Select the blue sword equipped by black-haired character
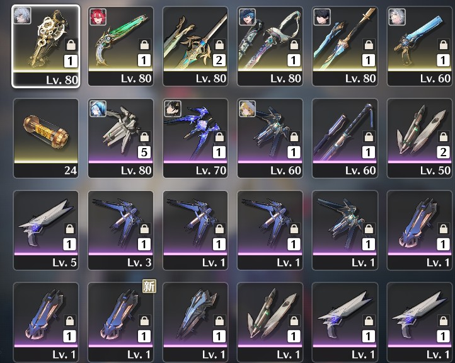This screenshot has height=363, width=455. (x=345, y=46)
